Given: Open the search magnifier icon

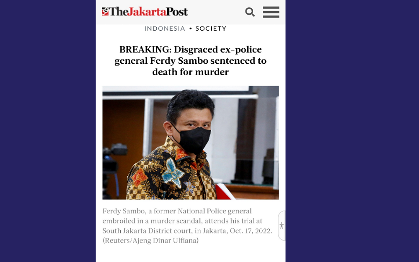Looking at the screenshot, I should [250, 12].
